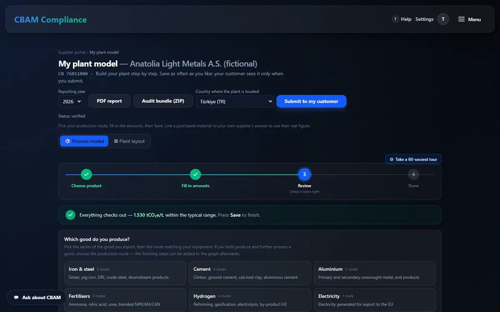Screen dimensions: 500x312
Task: Select the Aluminium sector card
Action: point(375,273)
